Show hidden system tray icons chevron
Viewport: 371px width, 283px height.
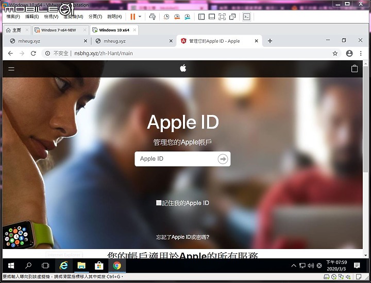pyautogui.click(x=294, y=266)
